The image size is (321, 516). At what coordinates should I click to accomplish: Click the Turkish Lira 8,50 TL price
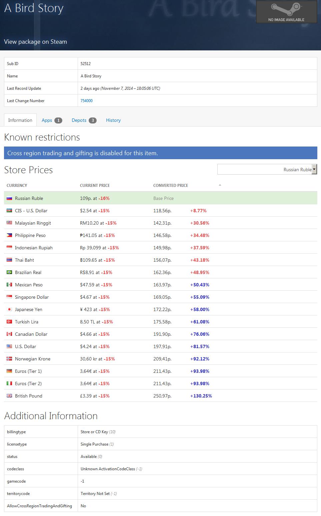pyautogui.click(x=88, y=322)
